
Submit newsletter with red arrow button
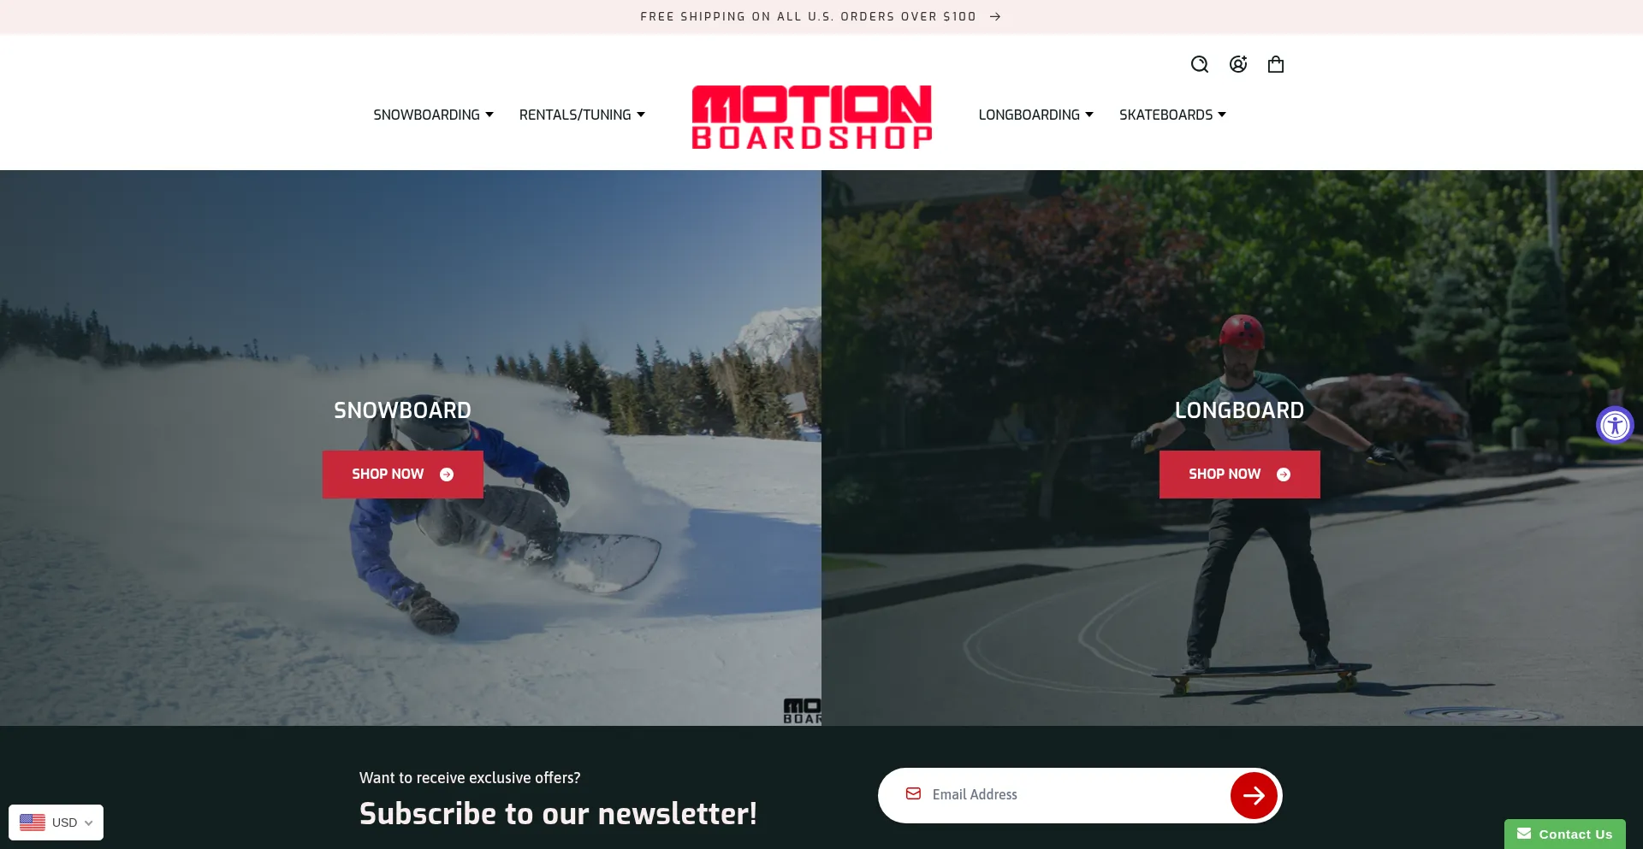[1254, 795]
